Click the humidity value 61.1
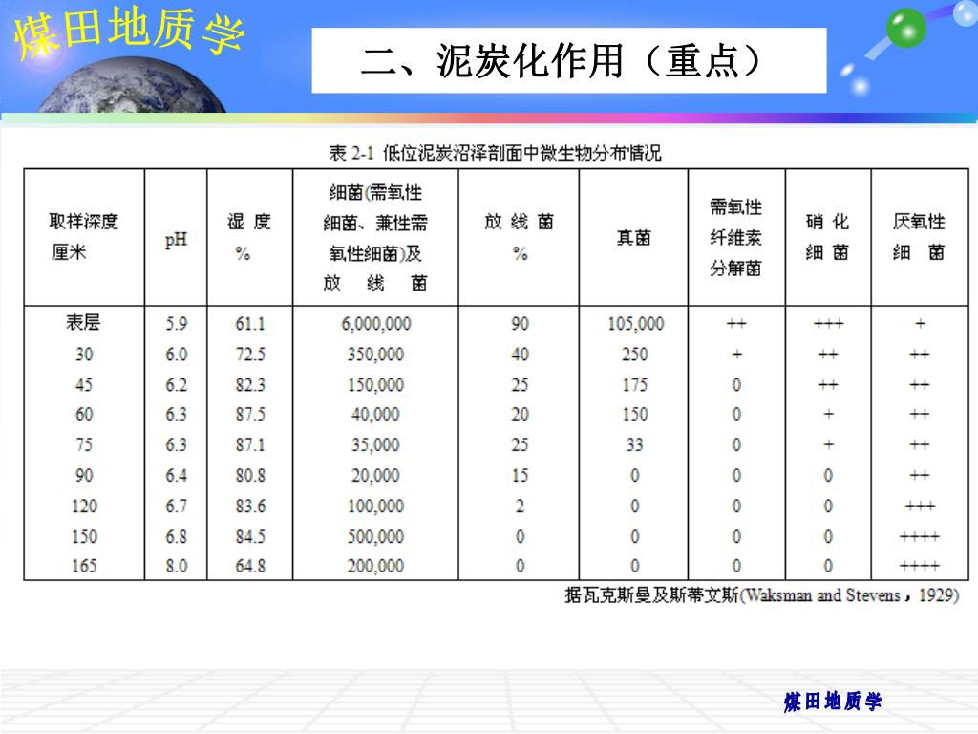Screen dimensions: 978x734 tap(250, 324)
